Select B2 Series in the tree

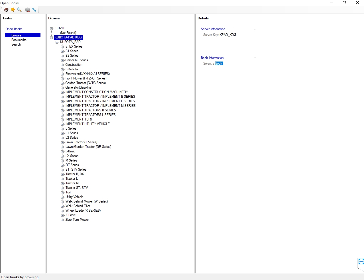pos(72,56)
